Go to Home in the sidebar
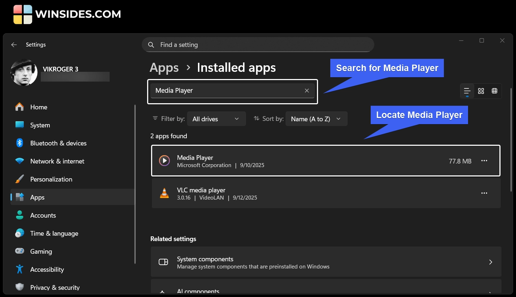 pyautogui.click(x=39, y=107)
